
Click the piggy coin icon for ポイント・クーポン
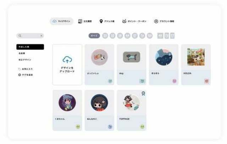pyautogui.click(x=124, y=21)
